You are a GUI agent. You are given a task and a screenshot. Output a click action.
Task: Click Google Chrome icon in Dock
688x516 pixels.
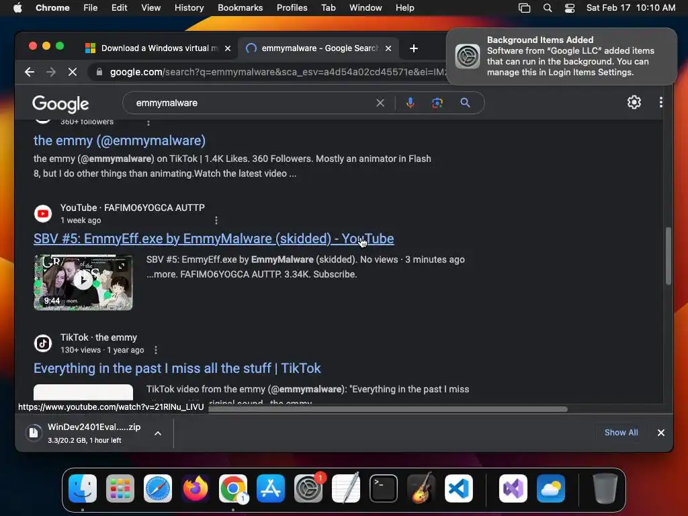pyautogui.click(x=233, y=488)
